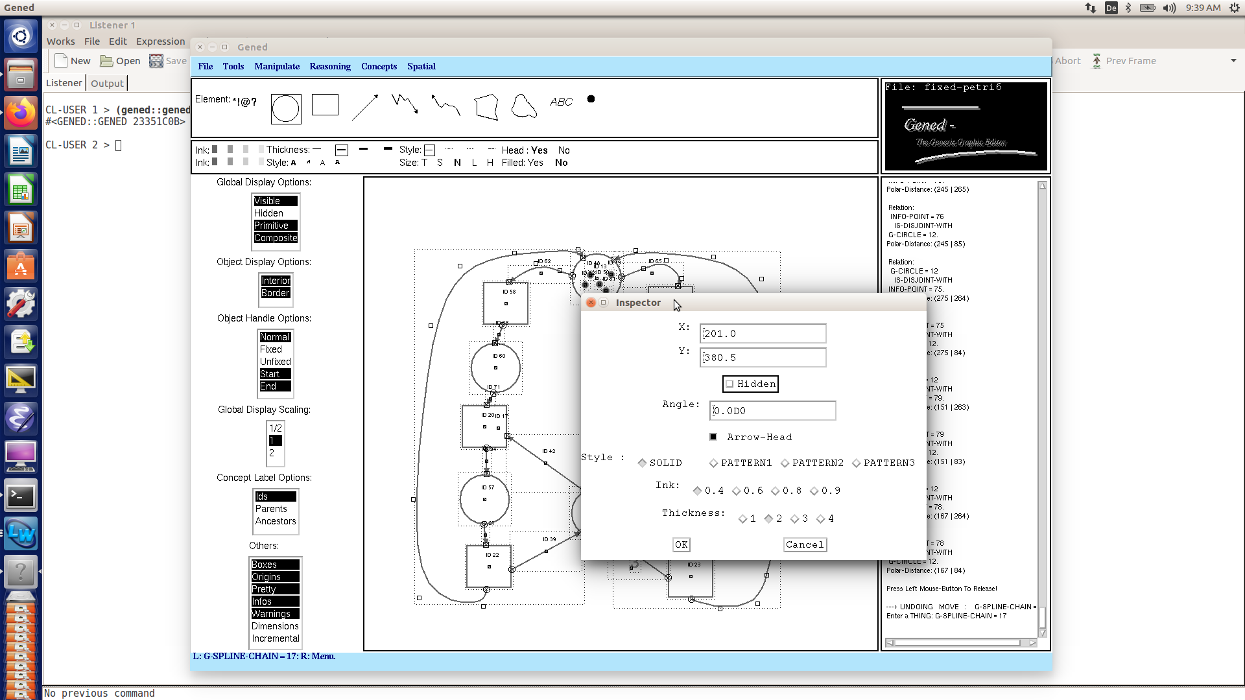The width and height of the screenshot is (1245, 700).
Task: Toggle the Hidden checkbox in Inspector
Action: (x=730, y=384)
